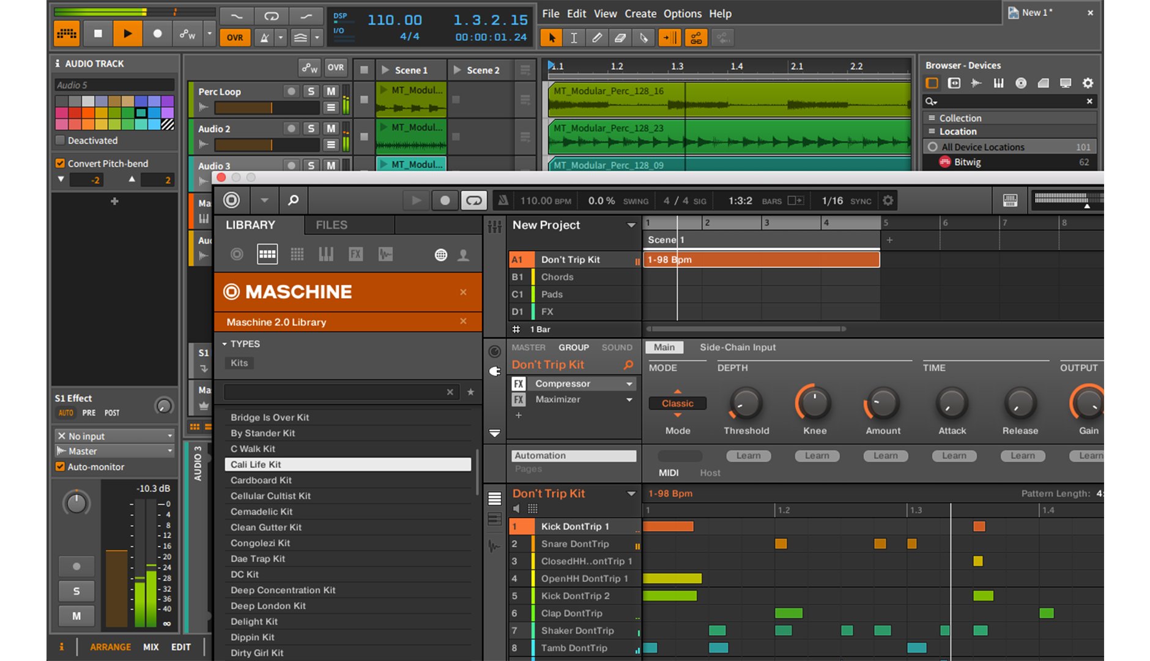This screenshot has height=661, width=1150.
Task: Select the eraser tool
Action: 620,38
